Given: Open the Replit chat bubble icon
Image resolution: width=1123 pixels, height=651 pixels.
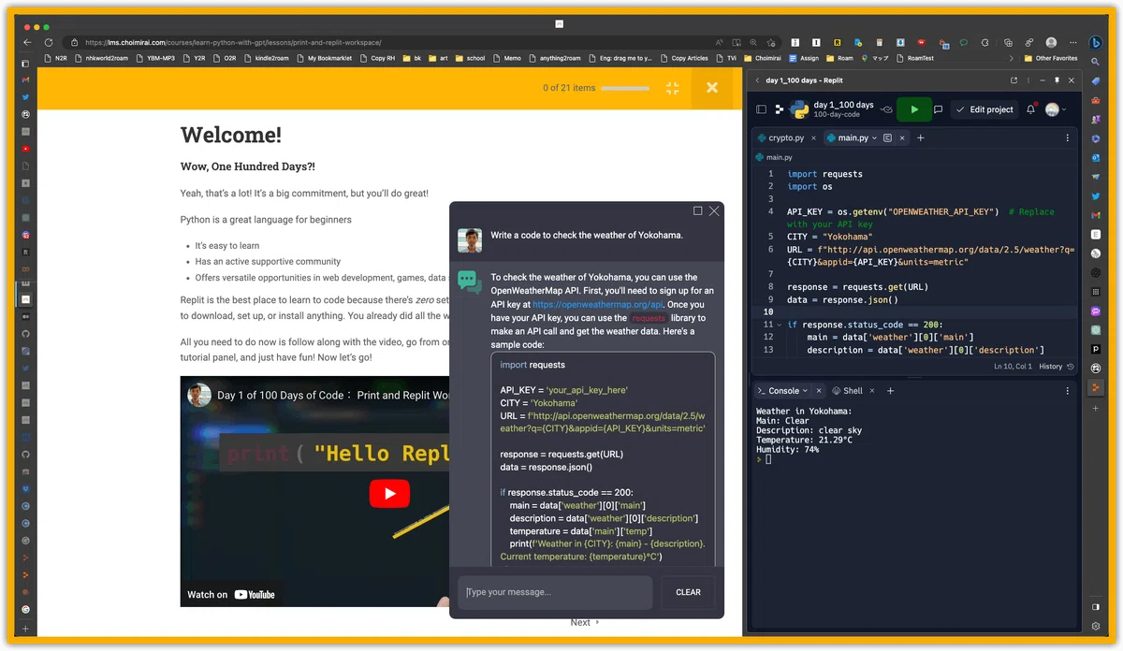Looking at the screenshot, I should 939,109.
